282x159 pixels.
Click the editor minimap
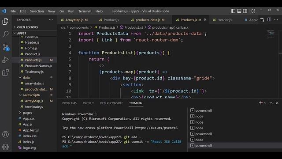[271, 34]
